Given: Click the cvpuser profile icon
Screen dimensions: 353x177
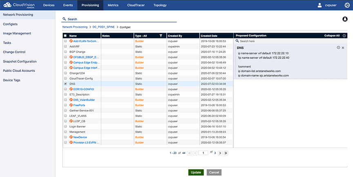Looking at the screenshot, I should pos(319,5).
